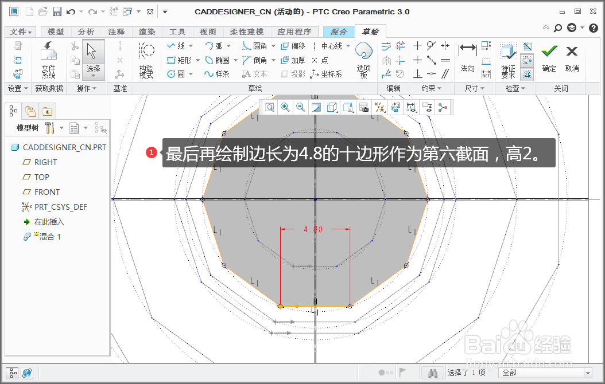Click the Zoom Out icon in graphics toolbar
This screenshot has width=605, height=384.
(301, 107)
